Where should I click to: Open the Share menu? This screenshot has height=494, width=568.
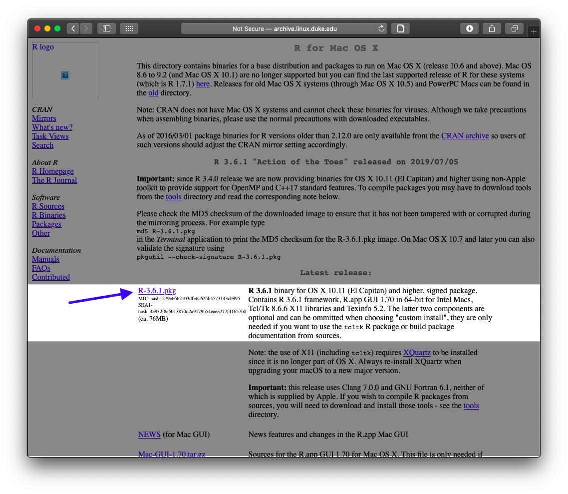click(492, 28)
